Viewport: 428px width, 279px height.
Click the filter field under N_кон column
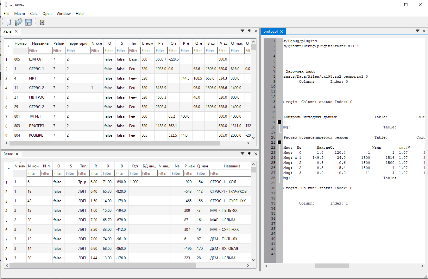(x=33, y=173)
